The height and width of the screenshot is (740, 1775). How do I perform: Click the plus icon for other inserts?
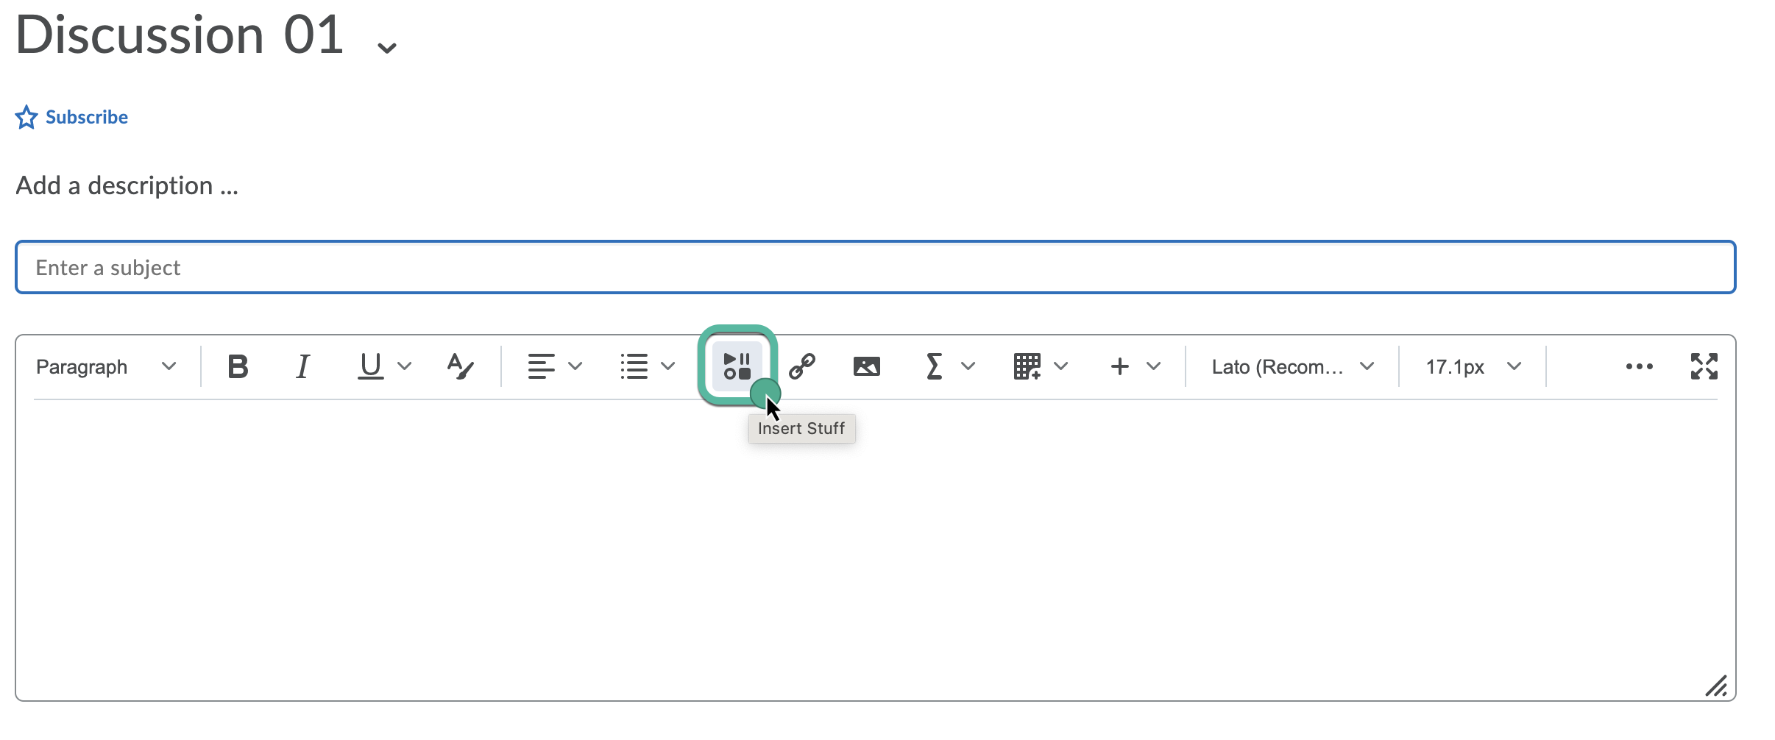point(1119,366)
